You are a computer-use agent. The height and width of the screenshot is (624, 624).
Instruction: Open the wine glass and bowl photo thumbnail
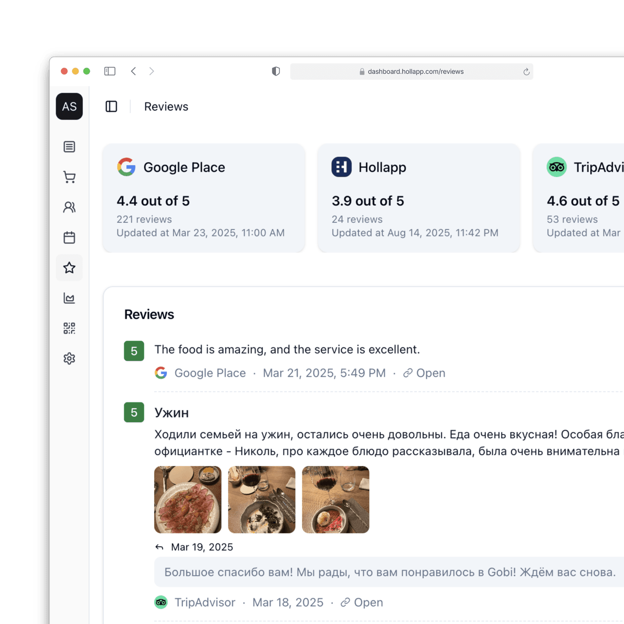[336, 500]
